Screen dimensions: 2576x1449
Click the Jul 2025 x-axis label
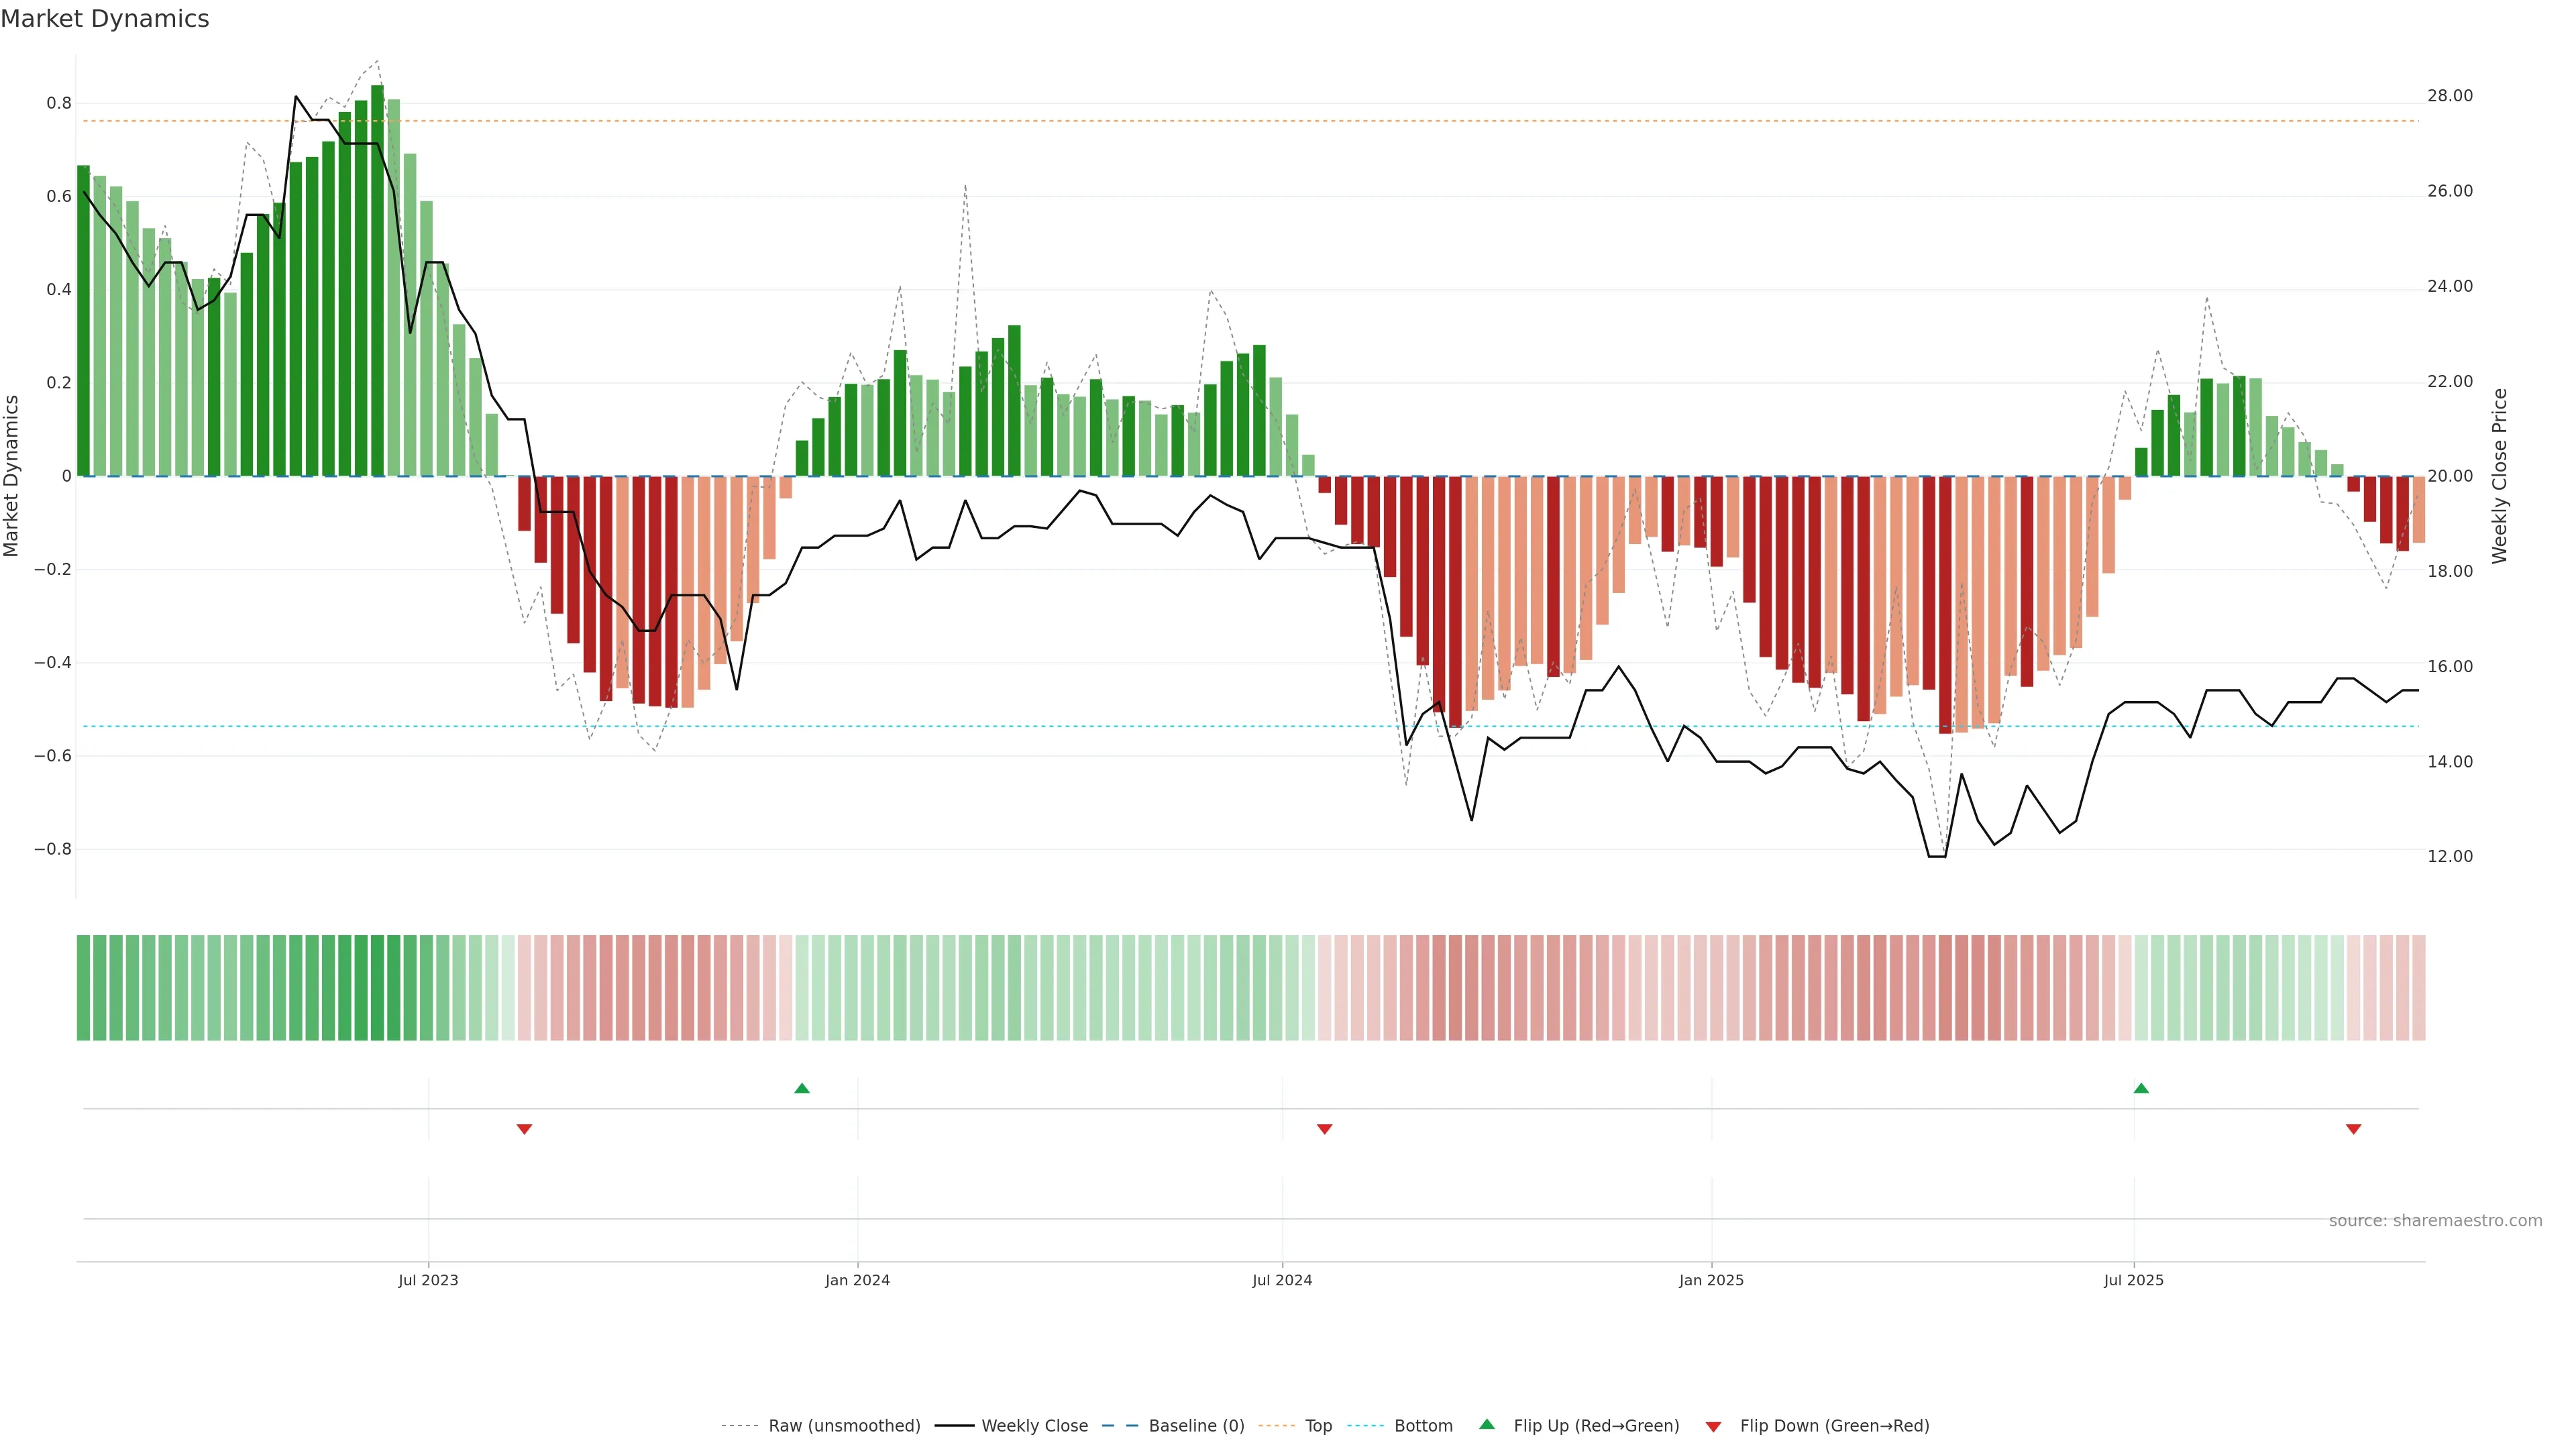(x=2133, y=1280)
